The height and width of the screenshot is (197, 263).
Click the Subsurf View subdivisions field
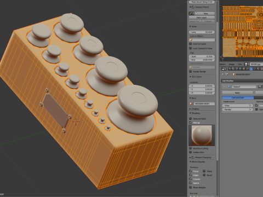(x=238, y=106)
